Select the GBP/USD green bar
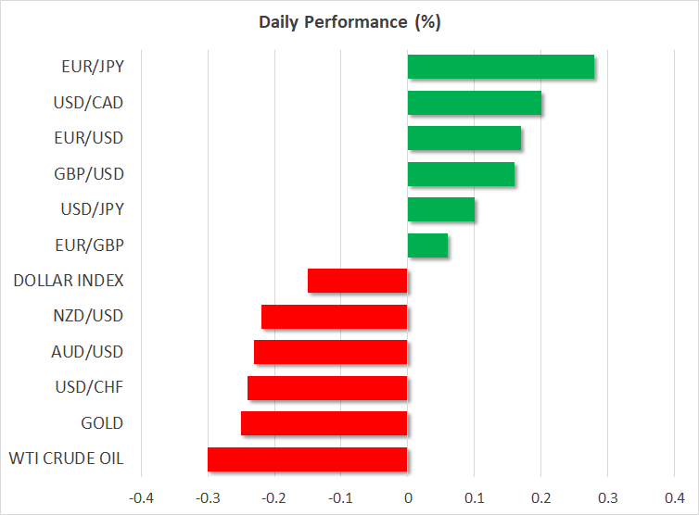 click(x=461, y=174)
